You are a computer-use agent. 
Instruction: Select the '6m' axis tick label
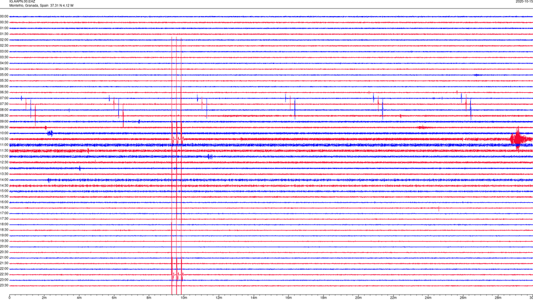click(x=114, y=298)
